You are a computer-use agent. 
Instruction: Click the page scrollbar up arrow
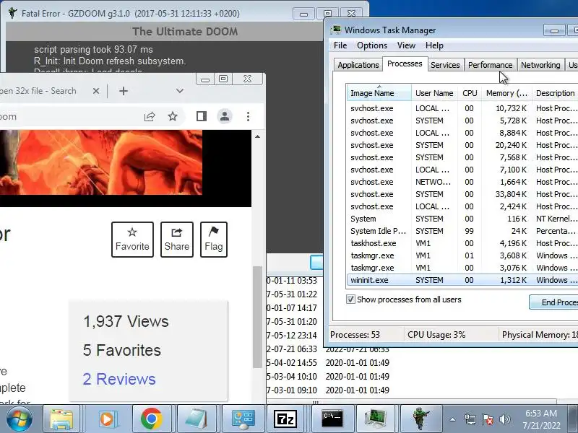coord(257,136)
